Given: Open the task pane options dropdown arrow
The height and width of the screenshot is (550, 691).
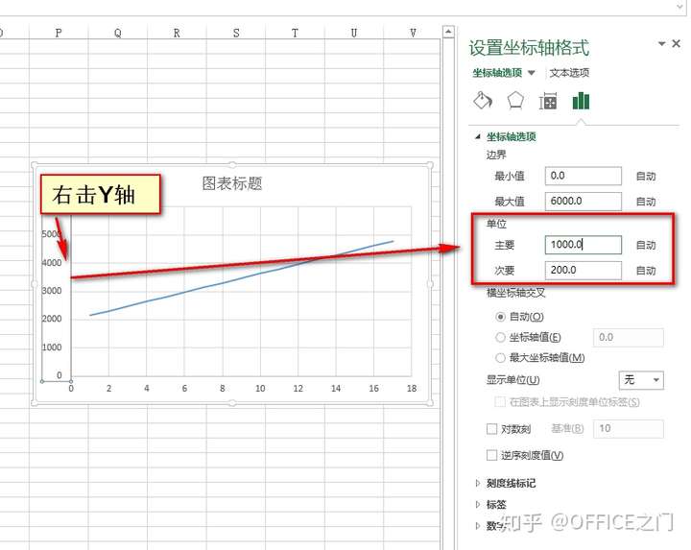Looking at the screenshot, I should [661, 43].
